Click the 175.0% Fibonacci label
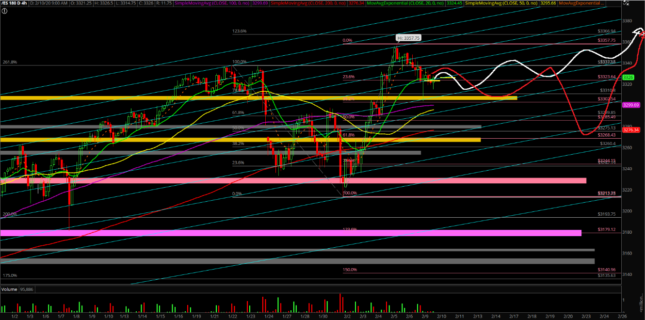Viewport: 645px width, 320px height. [10, 275]
